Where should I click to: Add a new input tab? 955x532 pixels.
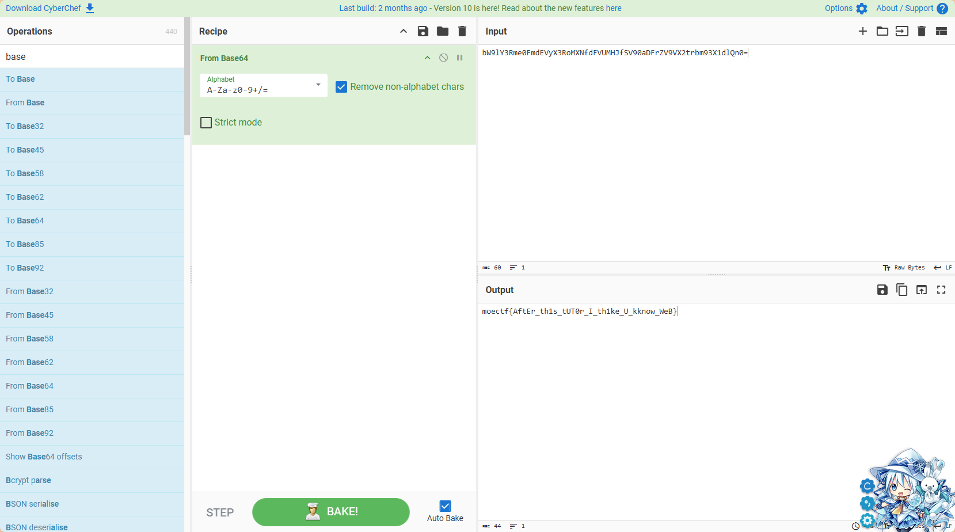(x=862, y=31)
